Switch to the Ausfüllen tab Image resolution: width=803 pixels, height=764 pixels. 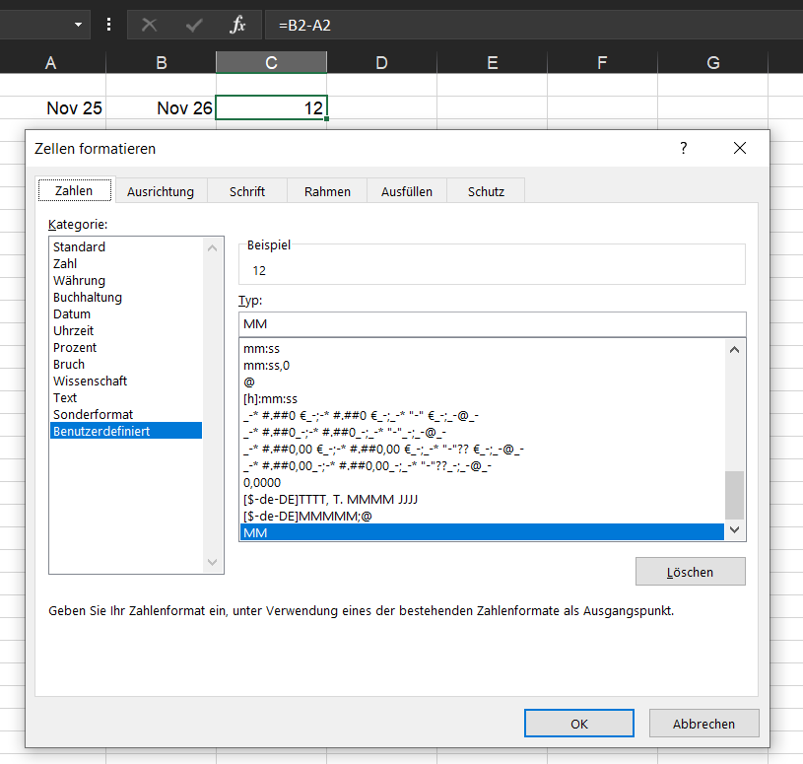coord(407,191)
